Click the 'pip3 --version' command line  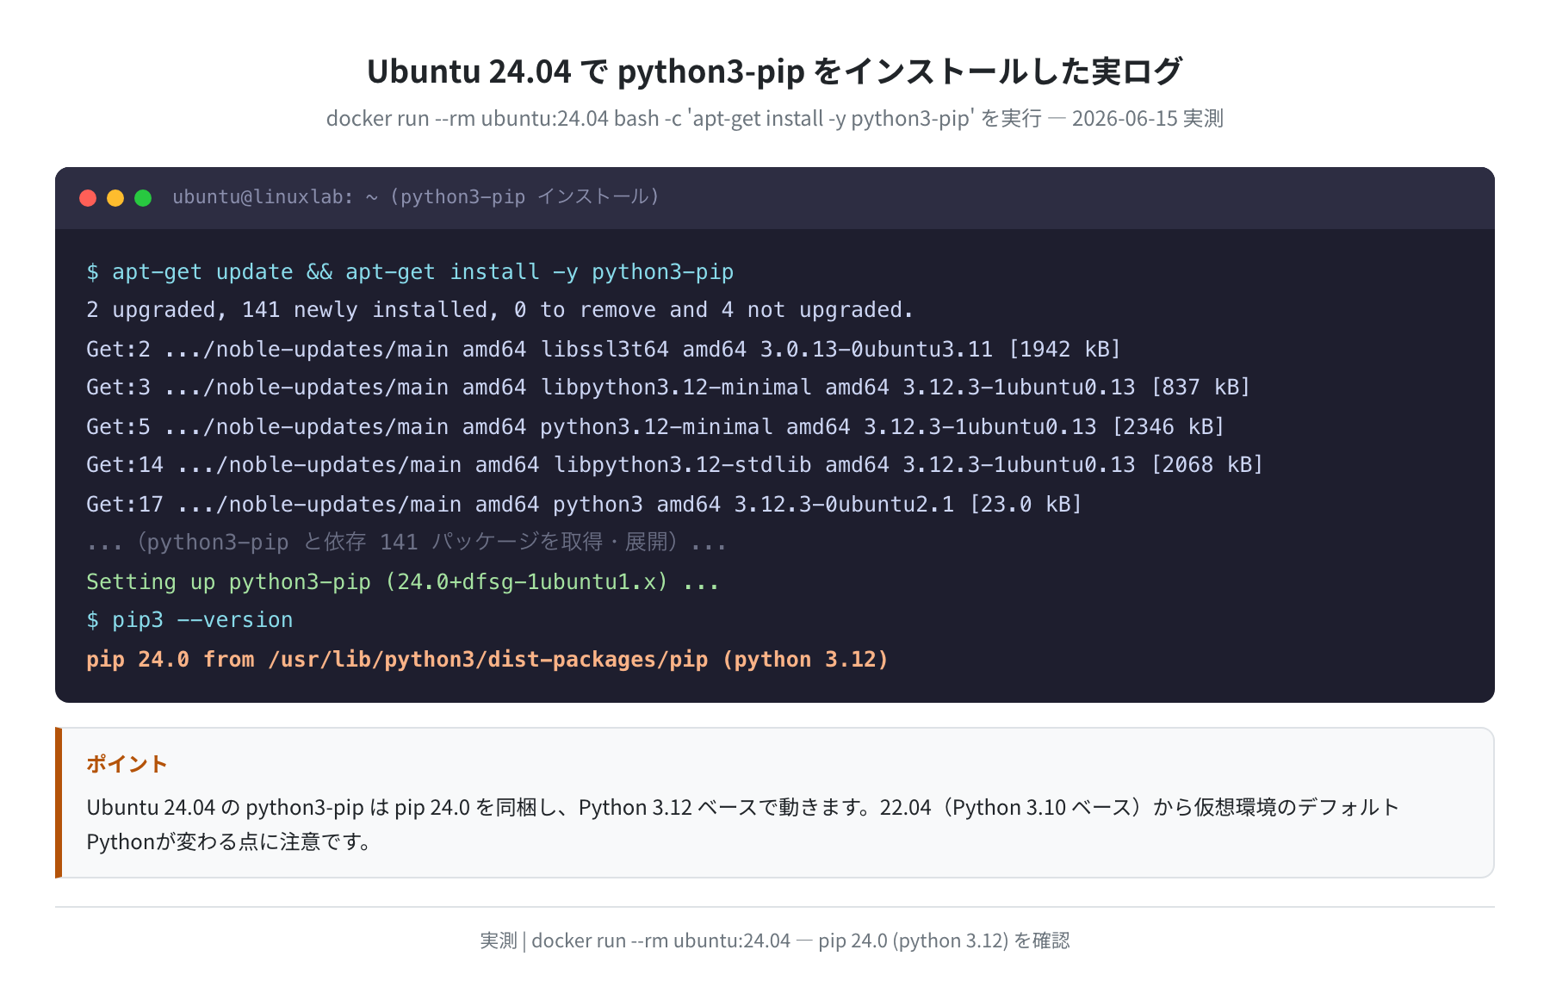pos(189,620)
